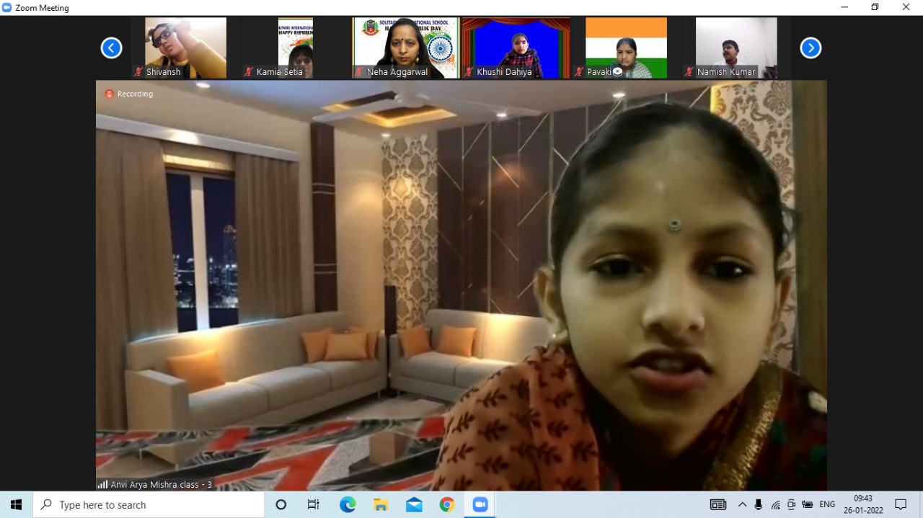Expand the hidden system tray icons
Viewport: 923px width, 518px height.
[x=742, y=504]
